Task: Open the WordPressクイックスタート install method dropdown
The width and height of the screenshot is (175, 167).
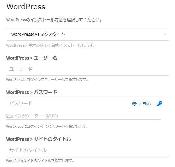Action: tap(88, 34)
